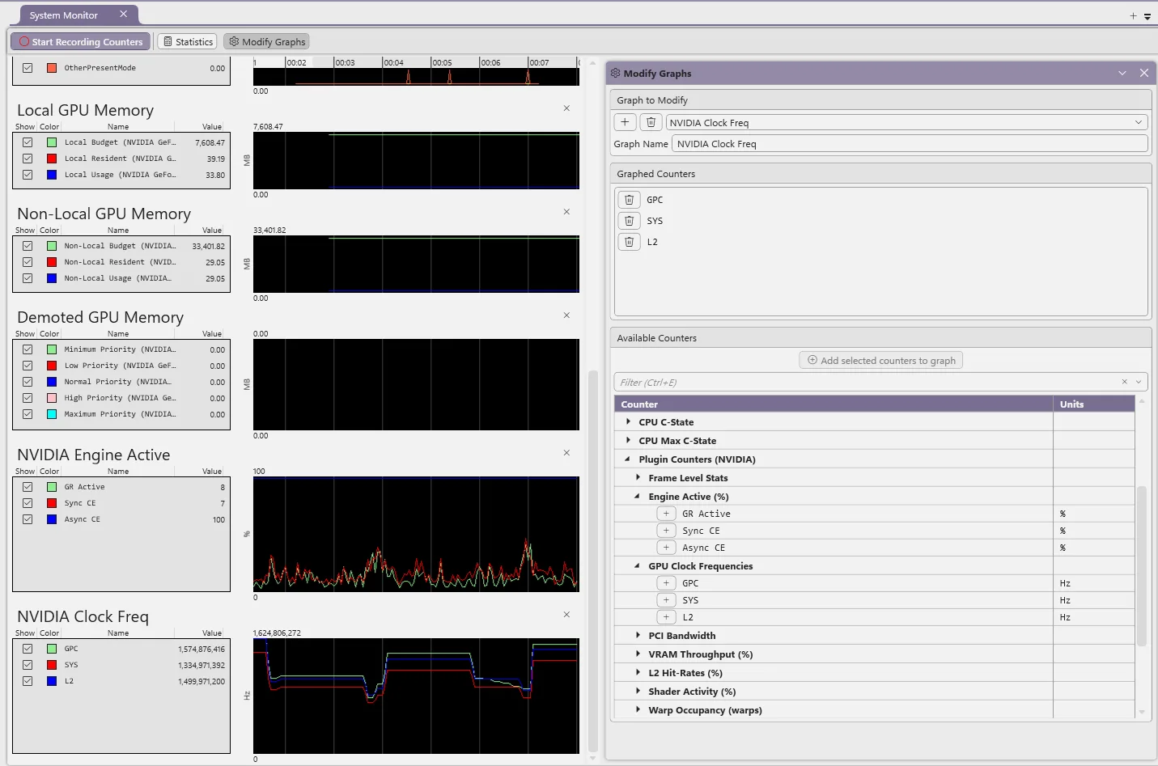The height and width of the screenshot is (766, 1158).
Task: Click the delete graph trash icon
Action: pyautogui.click(x=651, y=122)
